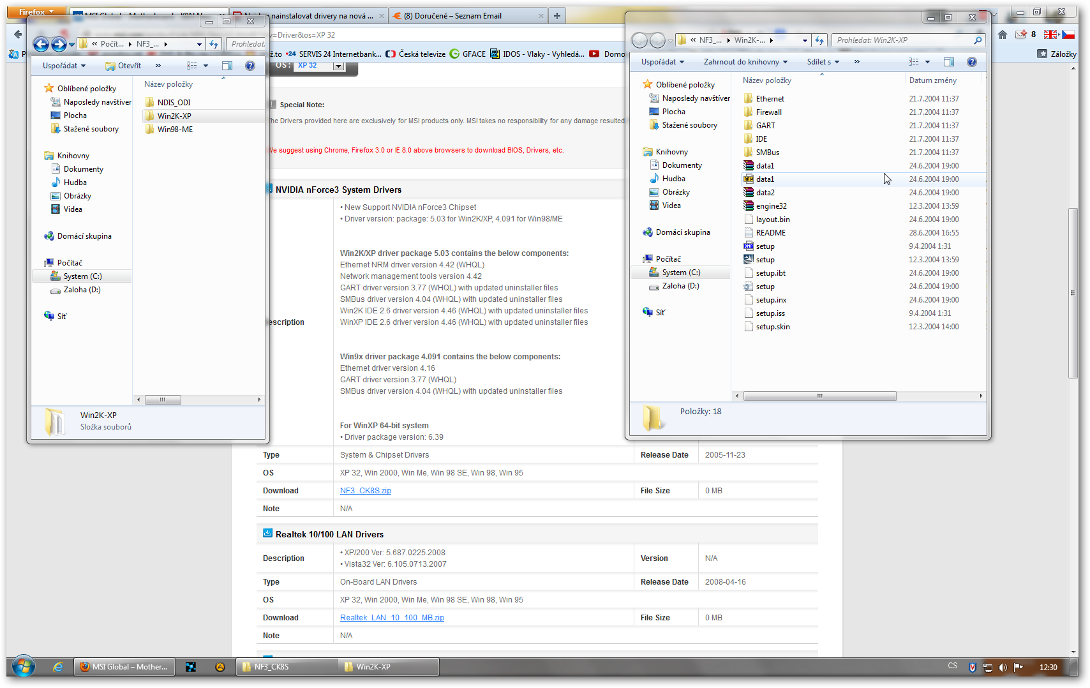Select Zaloha (D:) in NF3_CK8S navigation pane
Viewport: 1090px width, 688px height.
coord(82,290)
